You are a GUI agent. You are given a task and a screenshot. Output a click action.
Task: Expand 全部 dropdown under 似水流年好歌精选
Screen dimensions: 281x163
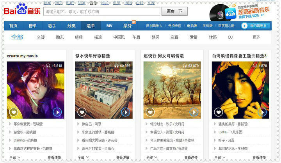click(83, 158)
